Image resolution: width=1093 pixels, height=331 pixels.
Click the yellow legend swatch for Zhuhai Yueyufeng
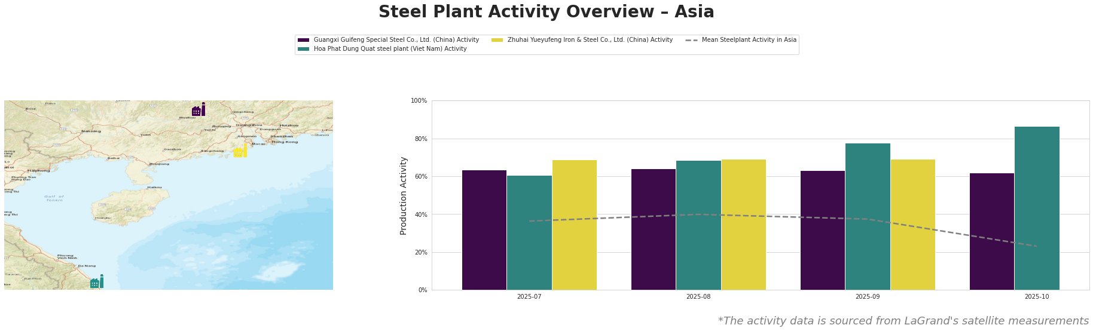pos(497,40)
